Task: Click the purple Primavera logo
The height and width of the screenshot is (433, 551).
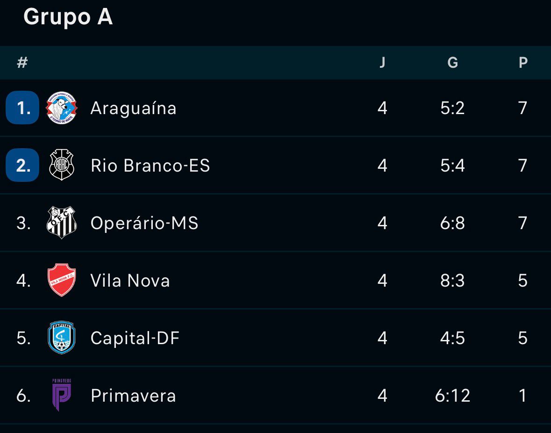Action: tap(62, 395)
